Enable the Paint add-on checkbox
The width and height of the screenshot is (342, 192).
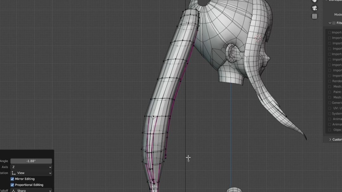click(x=330, y=92)
